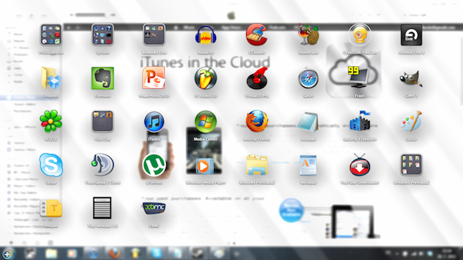Open the Evernote elephant icon
This screenshot has width=463, height=260.
tap(102, 78)
